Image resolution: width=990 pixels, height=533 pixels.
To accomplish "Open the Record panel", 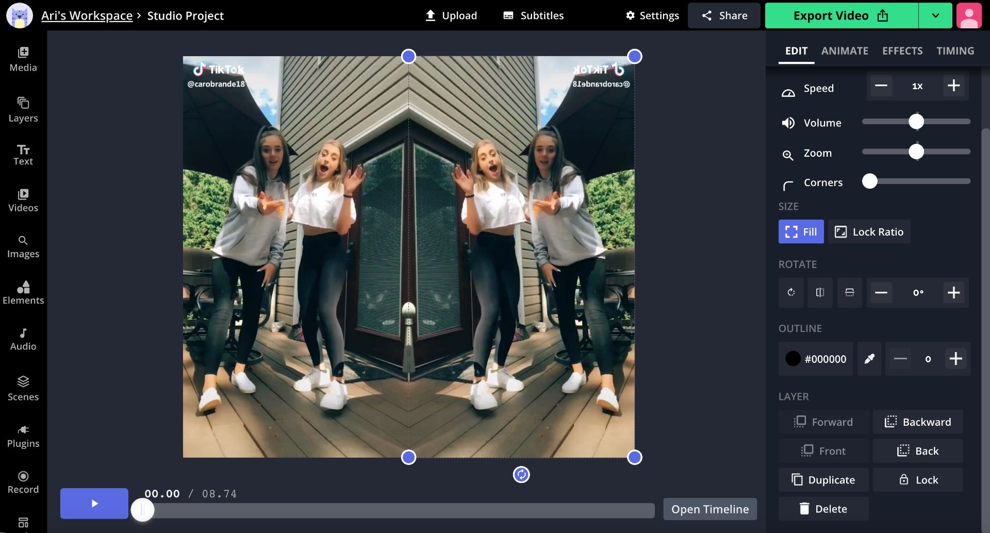I will click(x=23, y=482).
